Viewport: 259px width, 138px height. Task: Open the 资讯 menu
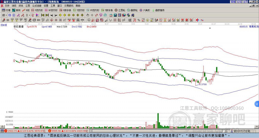click(21, 6)
